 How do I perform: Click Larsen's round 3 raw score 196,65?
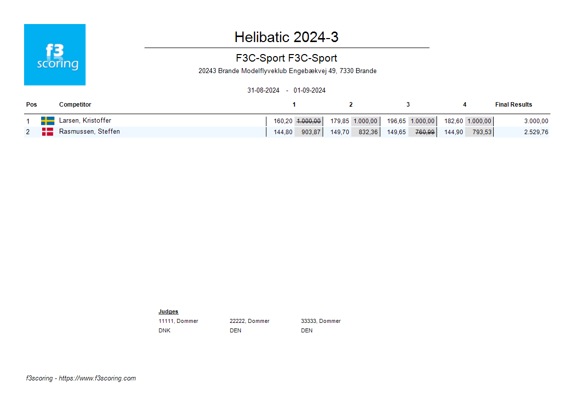click(396, 121)
